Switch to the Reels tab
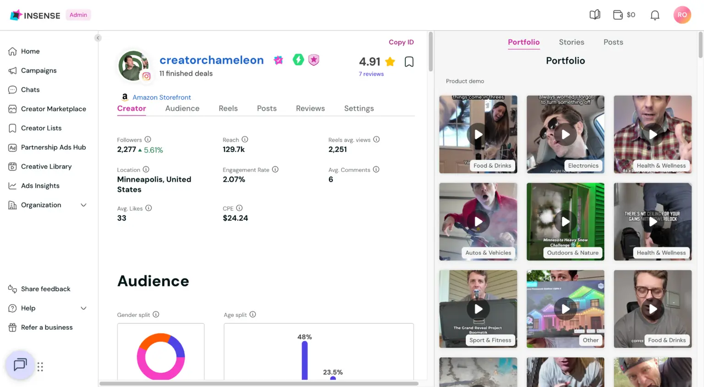This screenshot has width=704, height=387. point(228,109)
